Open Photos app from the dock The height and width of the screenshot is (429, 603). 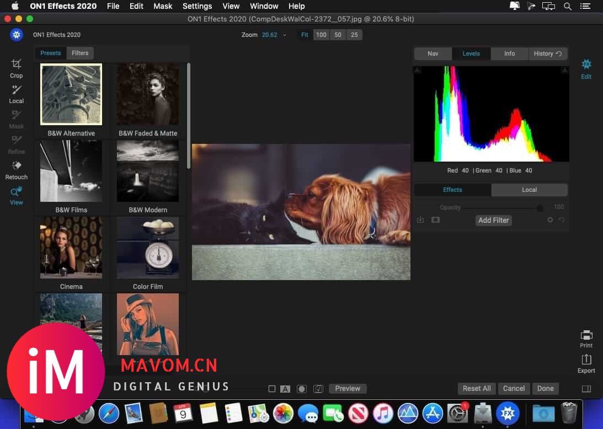pyautogui.click(x=283, y=414)
